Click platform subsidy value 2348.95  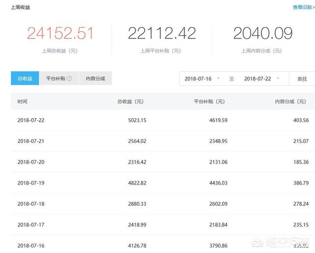pyautogui.click(x=219, y=141)
